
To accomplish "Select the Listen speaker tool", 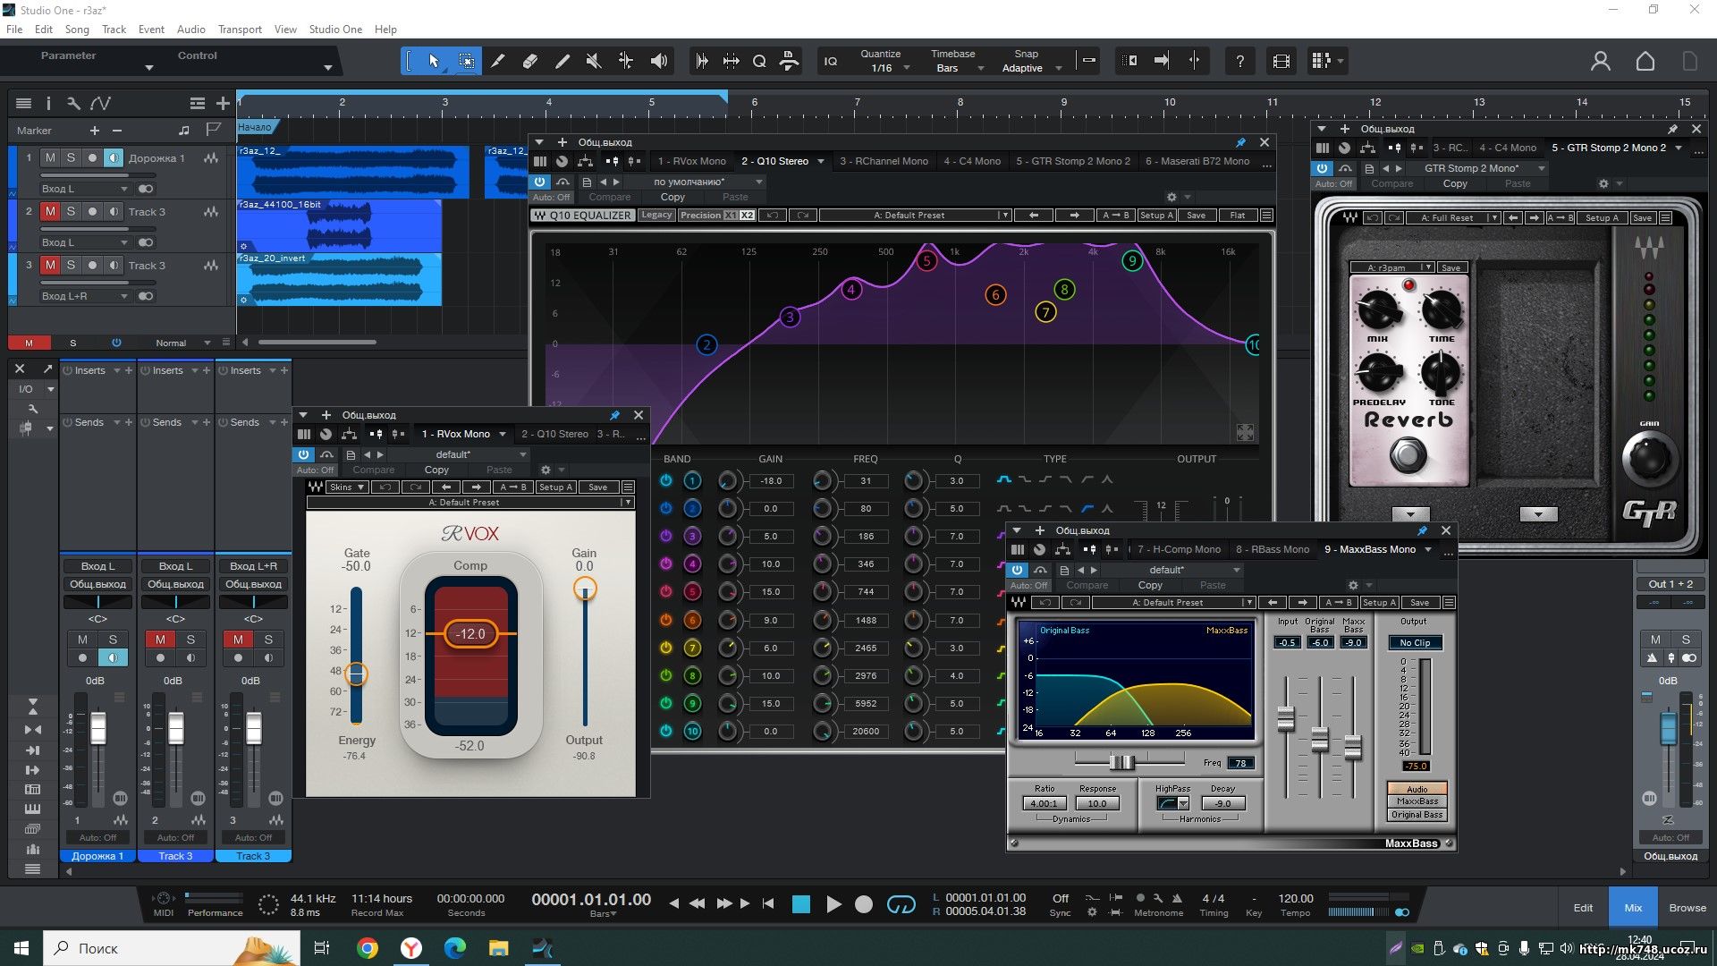I will [x=659, y=61].
